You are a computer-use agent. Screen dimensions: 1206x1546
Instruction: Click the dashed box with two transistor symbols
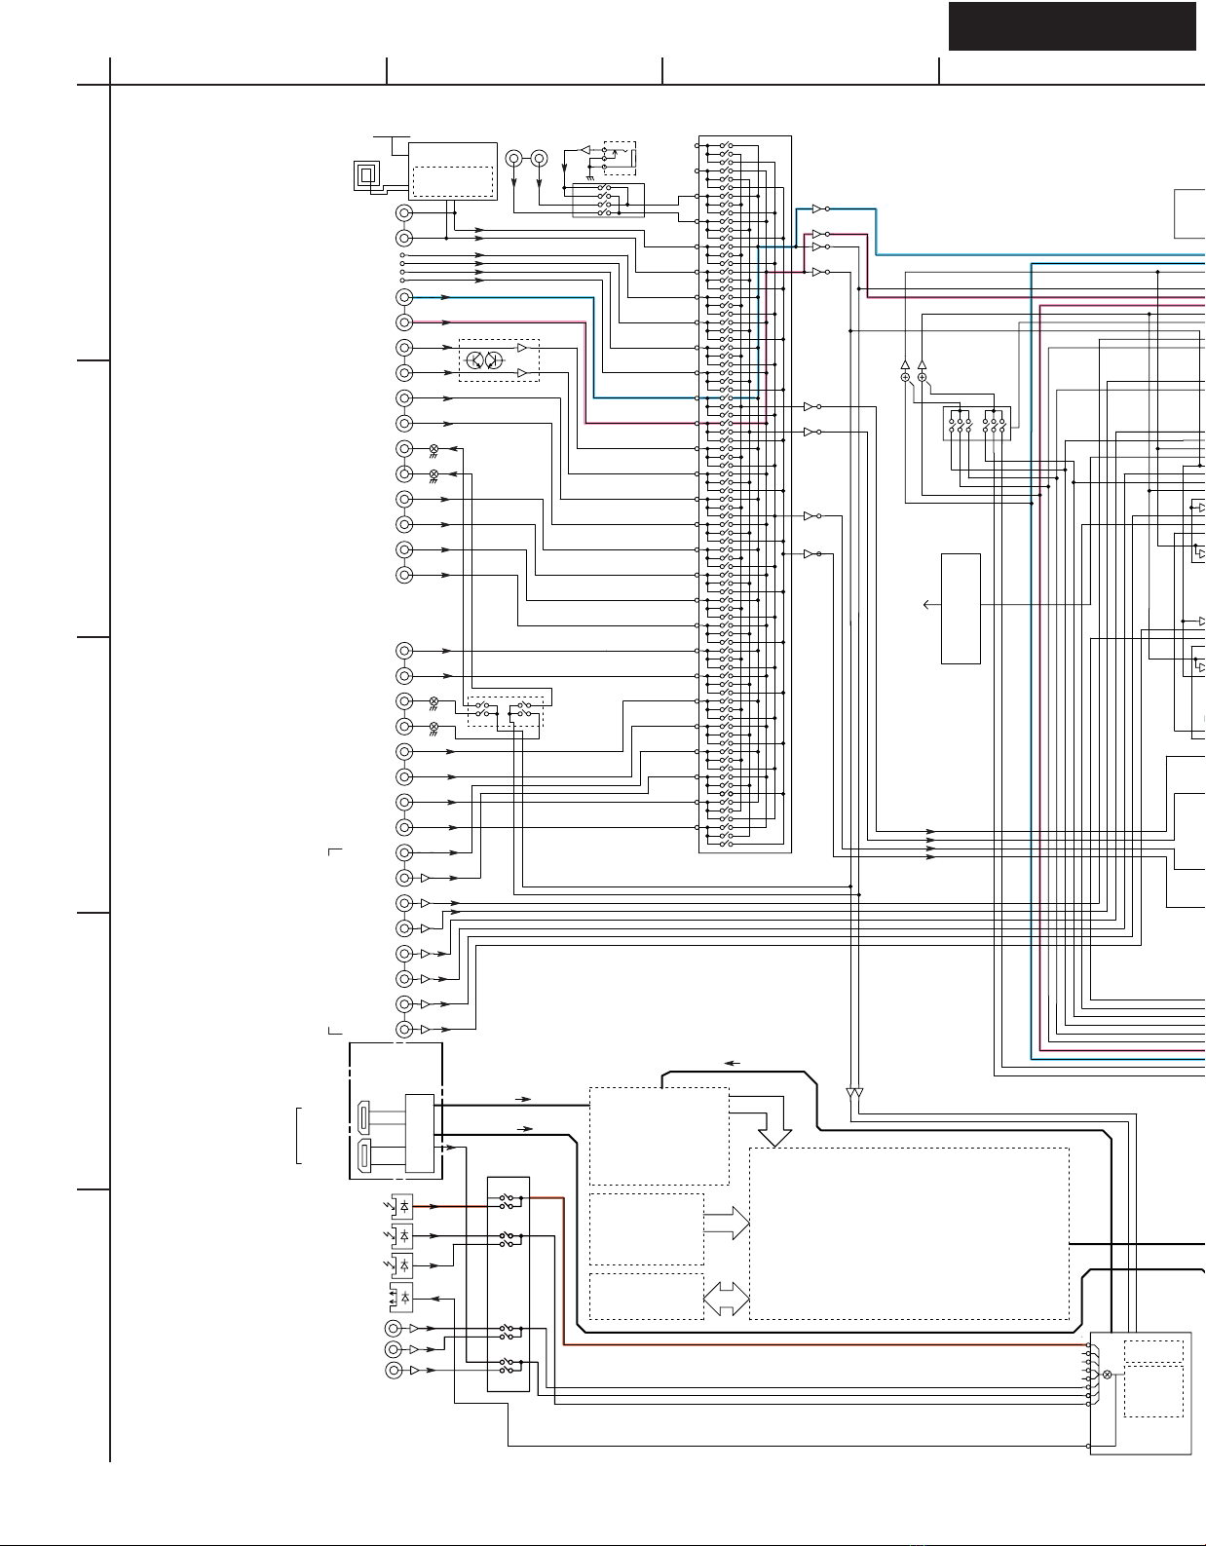499,360
